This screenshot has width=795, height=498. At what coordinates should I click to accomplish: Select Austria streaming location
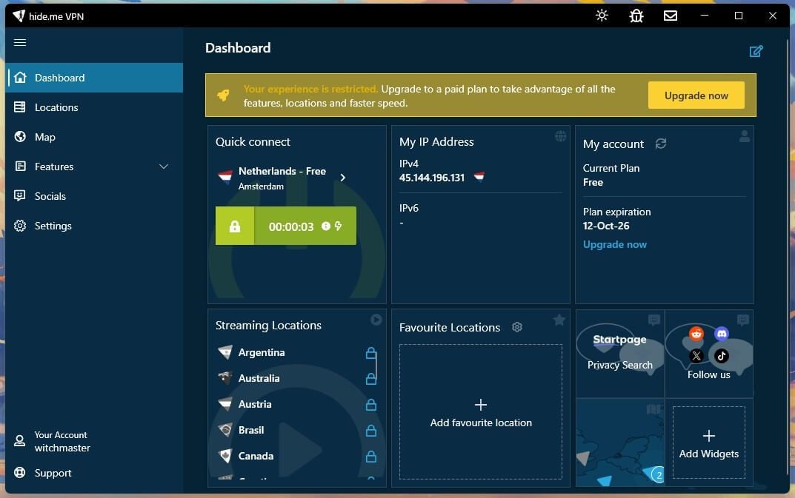click(296, 404)
